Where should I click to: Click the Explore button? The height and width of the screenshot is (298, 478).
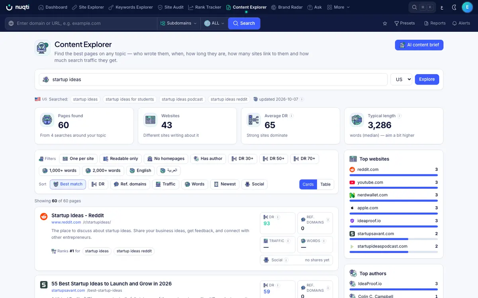pyautogui.click(x=427, y=79)
